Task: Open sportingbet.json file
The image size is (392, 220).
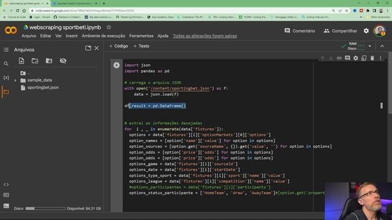Action: tap(43, 87)
